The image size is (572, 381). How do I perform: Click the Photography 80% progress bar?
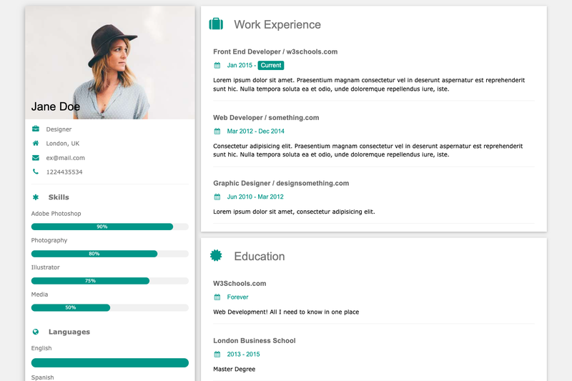tap(110, 254)
